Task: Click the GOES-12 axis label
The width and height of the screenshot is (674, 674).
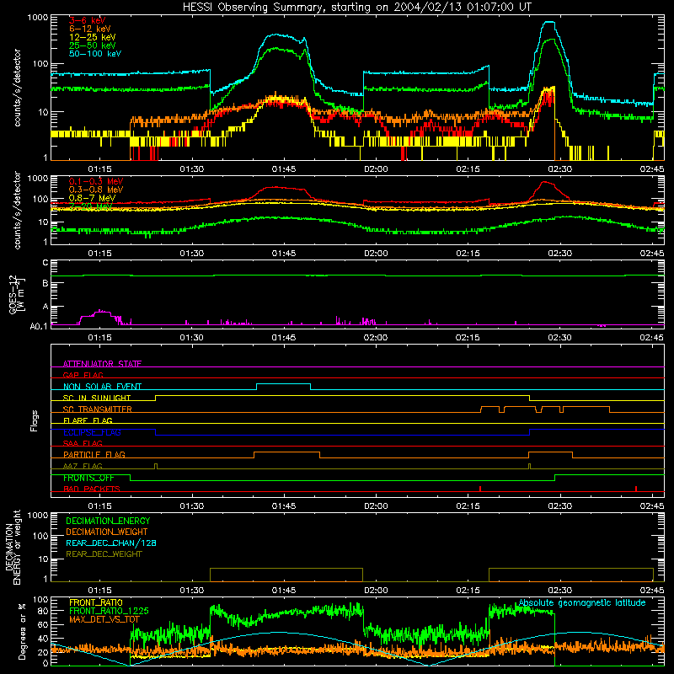Action: click(x=15, y=294)
